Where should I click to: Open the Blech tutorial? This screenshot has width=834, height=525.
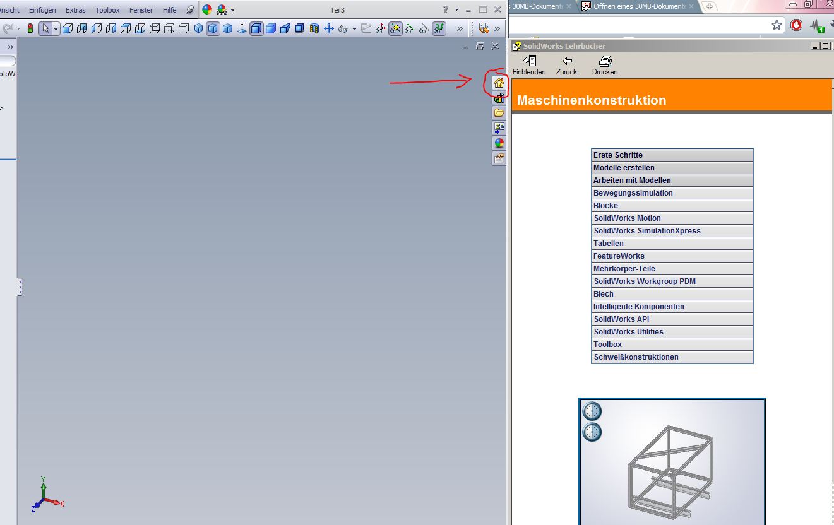coord(672,294)
